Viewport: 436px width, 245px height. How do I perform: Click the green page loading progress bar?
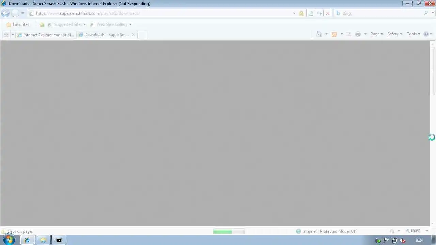coord(229,232)
